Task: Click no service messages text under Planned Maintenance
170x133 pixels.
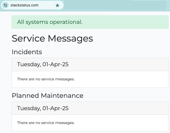Action: [46, 123]
